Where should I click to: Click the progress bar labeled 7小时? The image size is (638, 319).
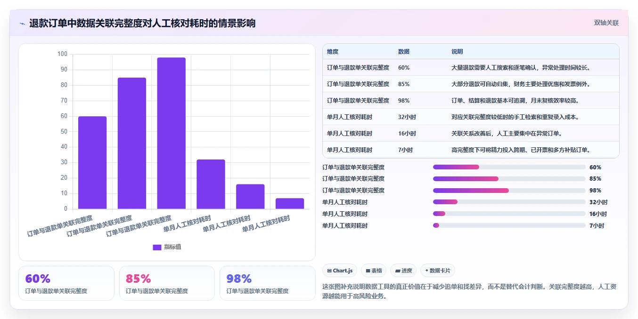click(509, 226)
